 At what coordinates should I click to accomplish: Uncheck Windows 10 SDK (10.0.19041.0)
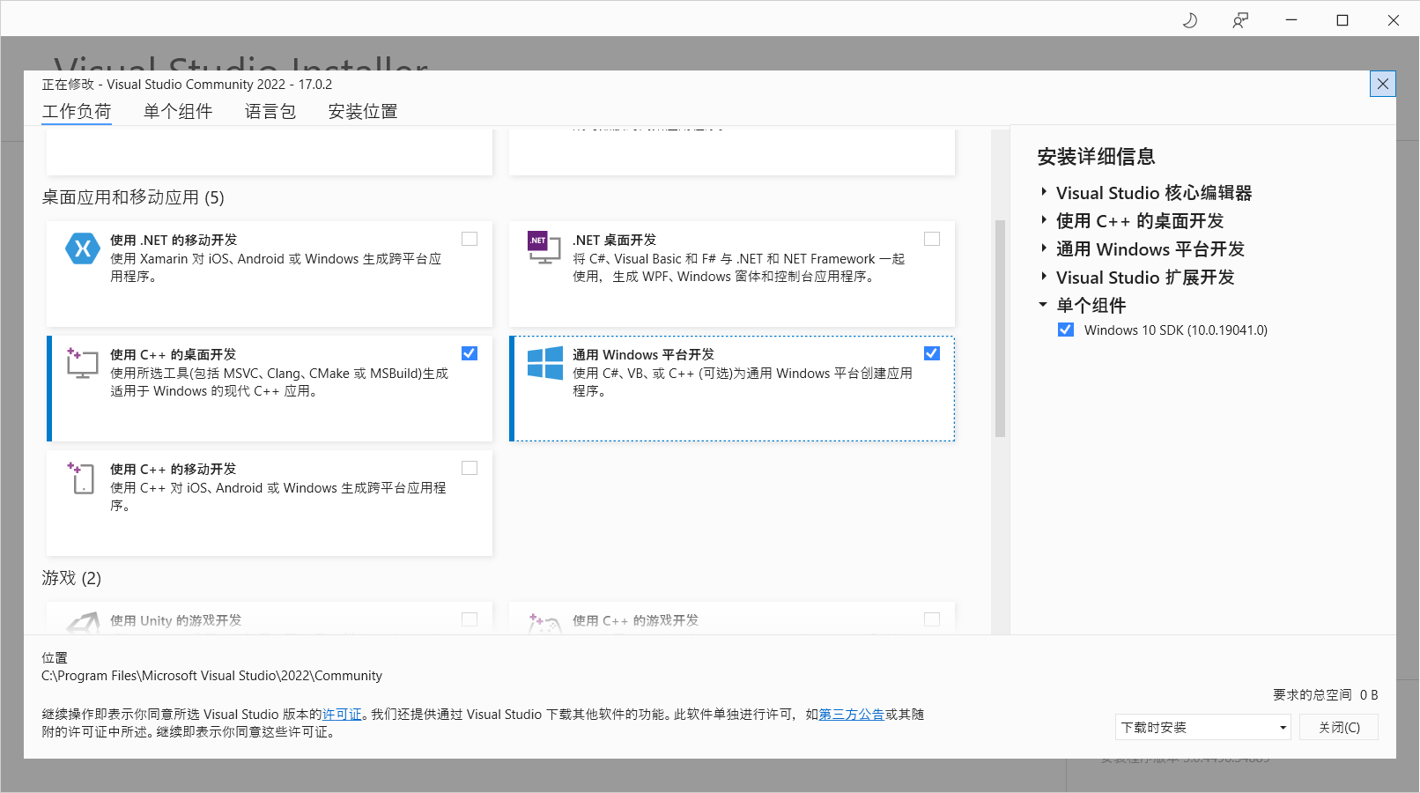point(1066,329)
